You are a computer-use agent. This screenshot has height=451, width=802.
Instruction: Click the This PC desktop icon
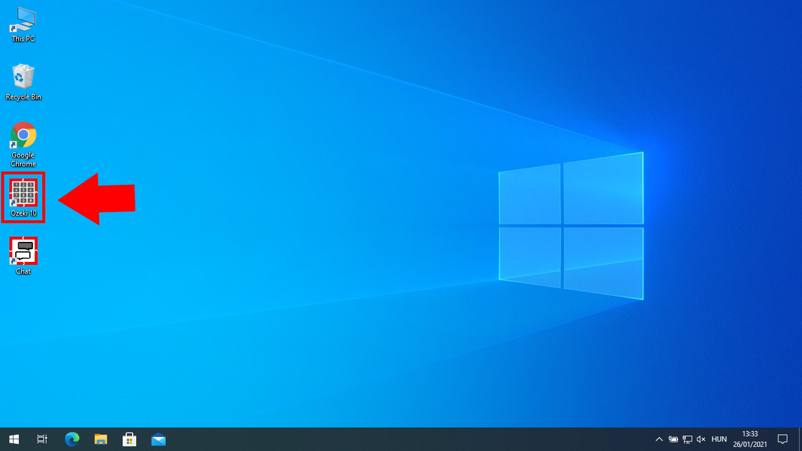click(23, 23)
